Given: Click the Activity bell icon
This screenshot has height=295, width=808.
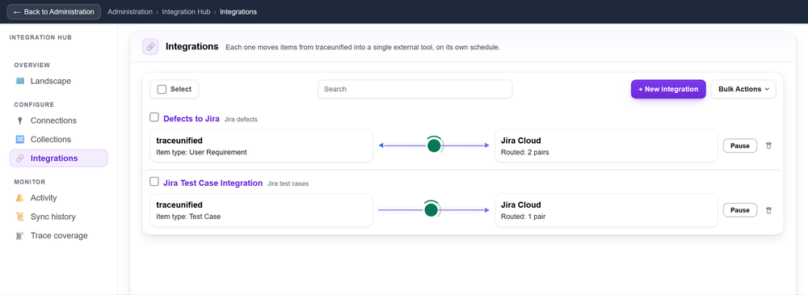Looking at the screenshot, I should coord(19,198).
